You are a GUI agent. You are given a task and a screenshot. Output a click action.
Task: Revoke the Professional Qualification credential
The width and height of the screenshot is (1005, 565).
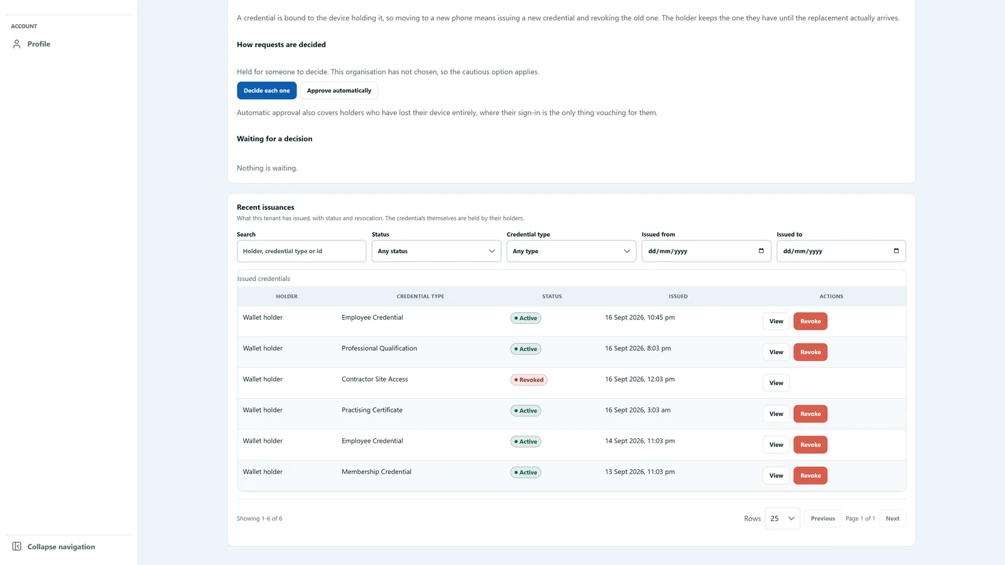[810, 352]
